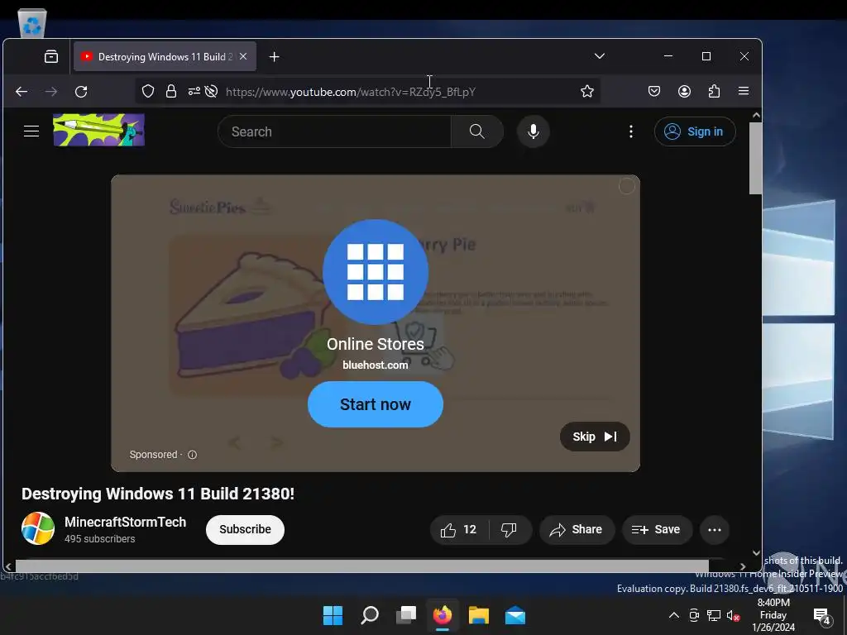Open Task View on the taskbar
Image resolution: width=847 pixels, height=635 pixels.
click(x=406, y=615)
